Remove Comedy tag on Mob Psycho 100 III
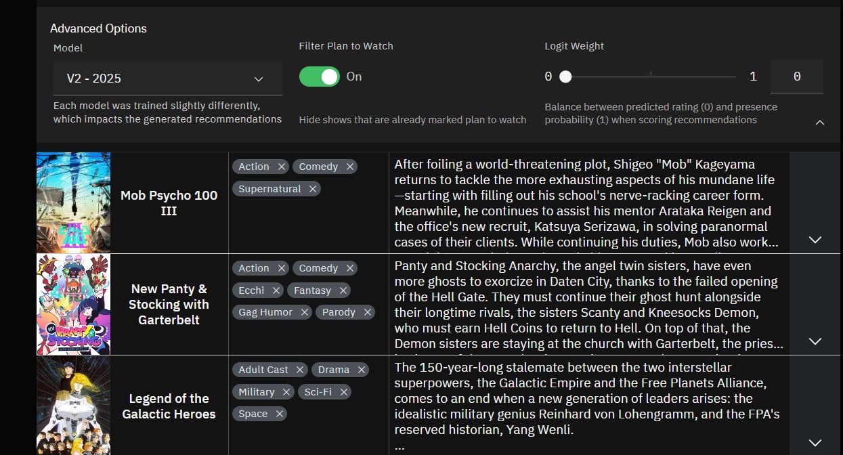Image resolution: width=843 pixels, height=455 pixels. click(350, 167)
